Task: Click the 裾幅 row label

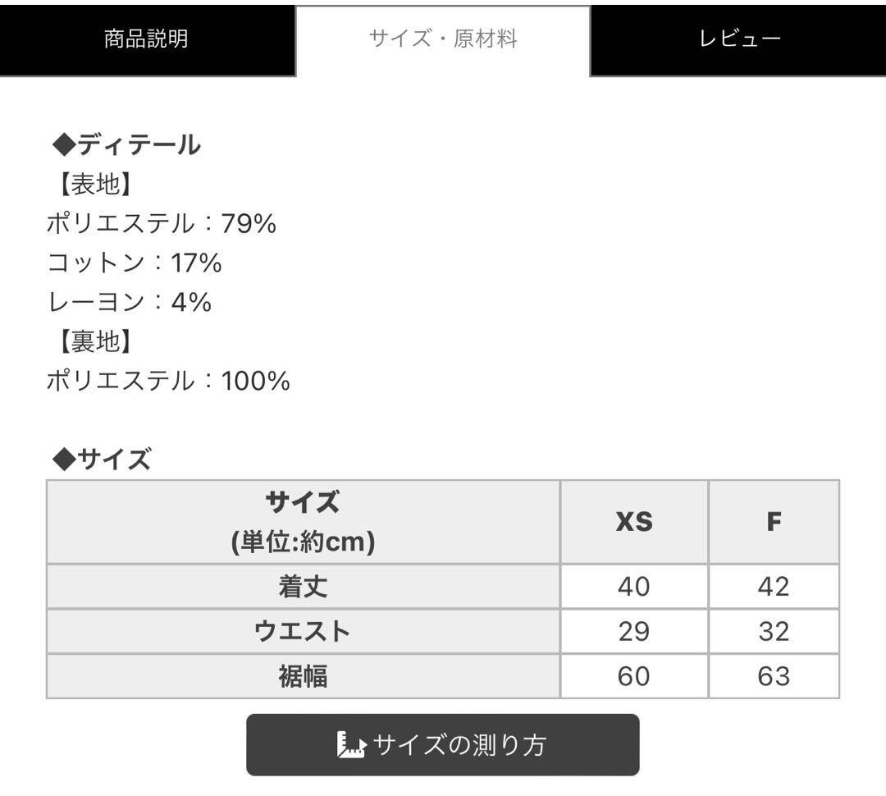Action: pyautogui.click(x=304, y=676)
